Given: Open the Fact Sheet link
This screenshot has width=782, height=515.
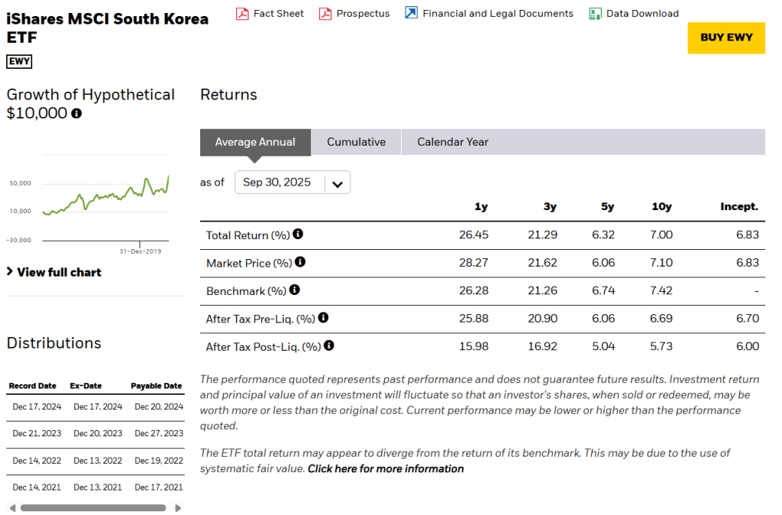Looking at the screenshot, I should (278, 14).
